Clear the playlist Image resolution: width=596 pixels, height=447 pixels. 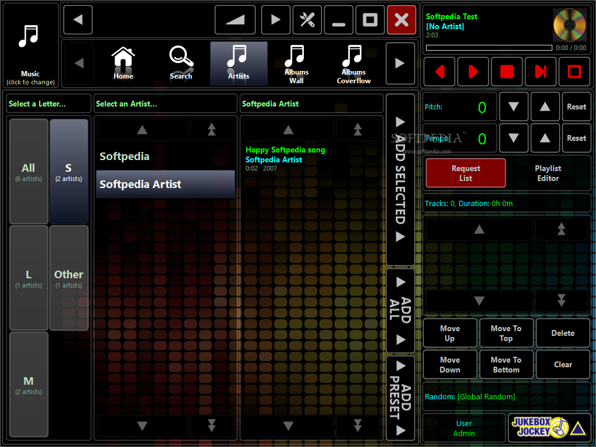pyautogui.click(x=563, y=364)
